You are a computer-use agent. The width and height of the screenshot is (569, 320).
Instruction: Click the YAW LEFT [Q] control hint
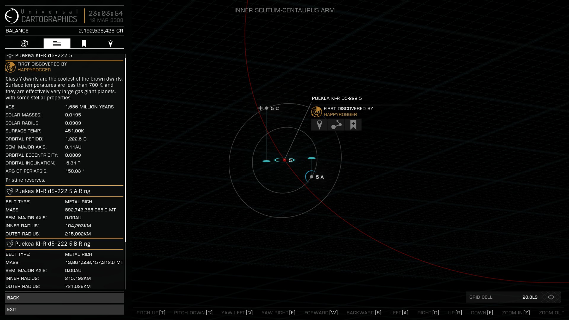[x=237, y=313]
